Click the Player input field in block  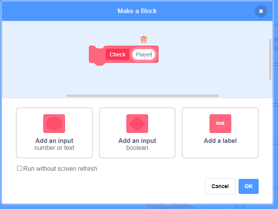[143, 54]
